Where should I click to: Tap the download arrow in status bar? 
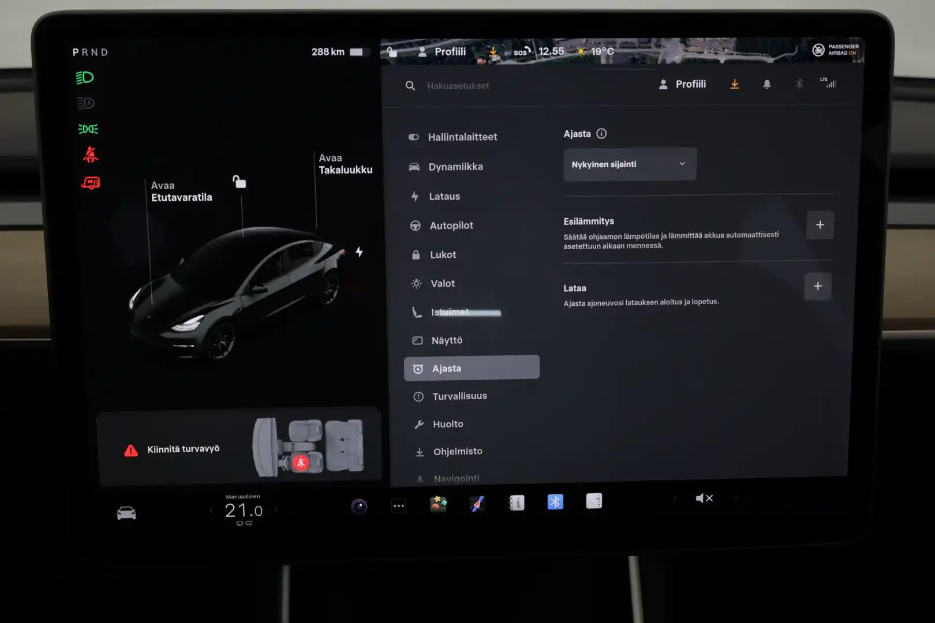(493, 52)
